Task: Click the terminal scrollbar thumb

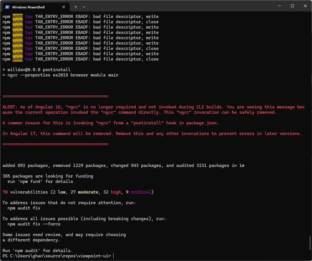Action: [x=310, y=243]
